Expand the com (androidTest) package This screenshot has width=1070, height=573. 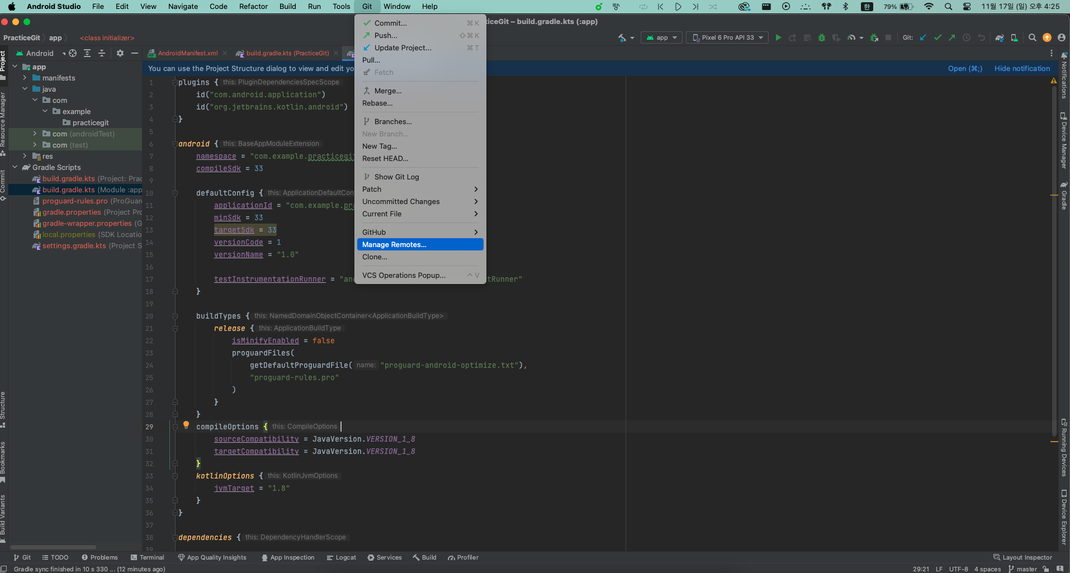pyautogui.click(x=35, y=134)
